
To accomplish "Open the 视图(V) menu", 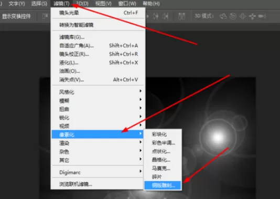I will (103, 4).
